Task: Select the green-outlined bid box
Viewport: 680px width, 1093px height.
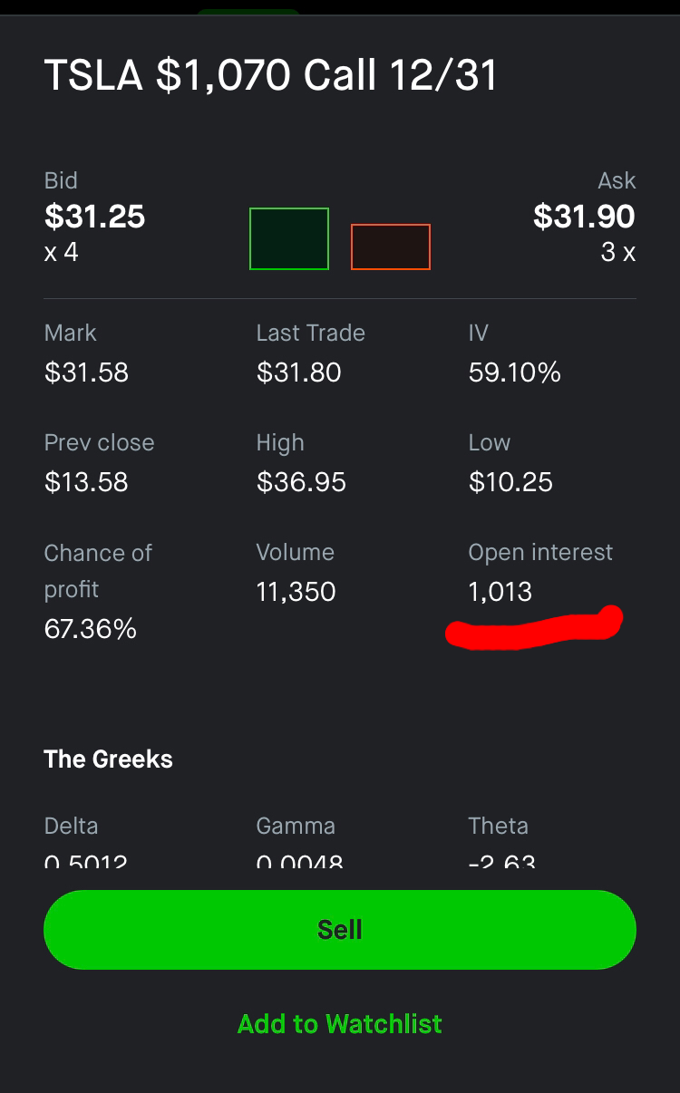Action: point(289,238)
